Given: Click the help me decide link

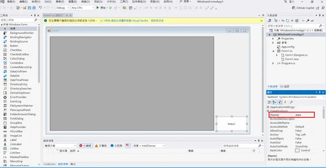Looking at the screenshot, I should [x=157, y=21].
